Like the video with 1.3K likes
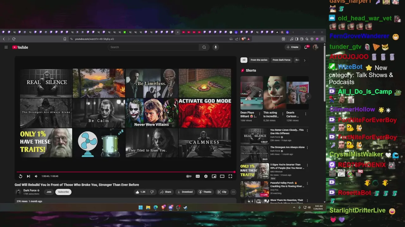405x227 pixels. [140, 192]
